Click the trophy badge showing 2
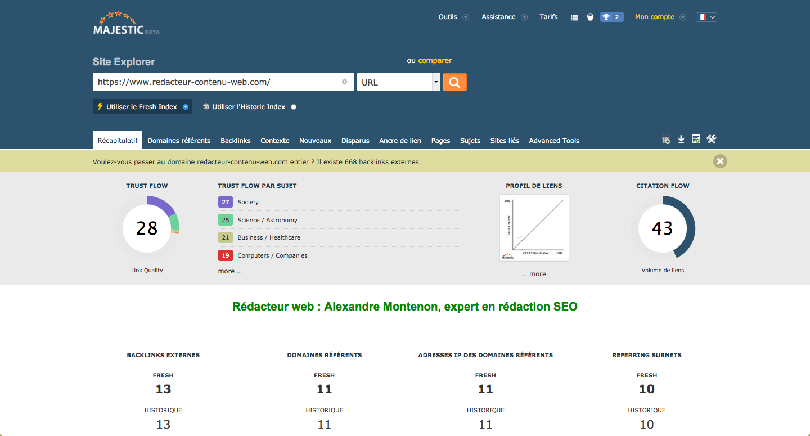The image size is (810, 436). 611,17
